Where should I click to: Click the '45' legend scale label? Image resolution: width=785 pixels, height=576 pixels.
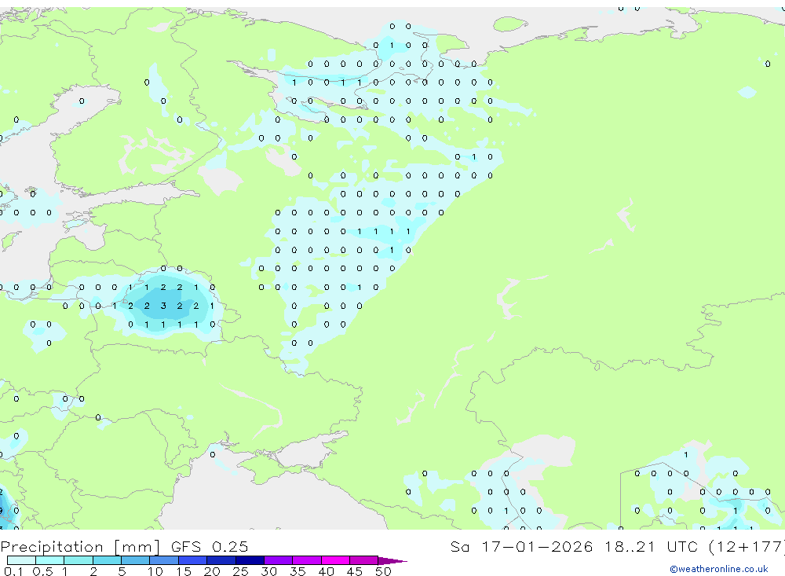355,571
